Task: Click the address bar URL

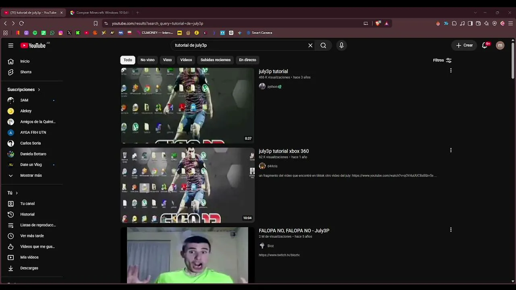Action: click(158, 24)
